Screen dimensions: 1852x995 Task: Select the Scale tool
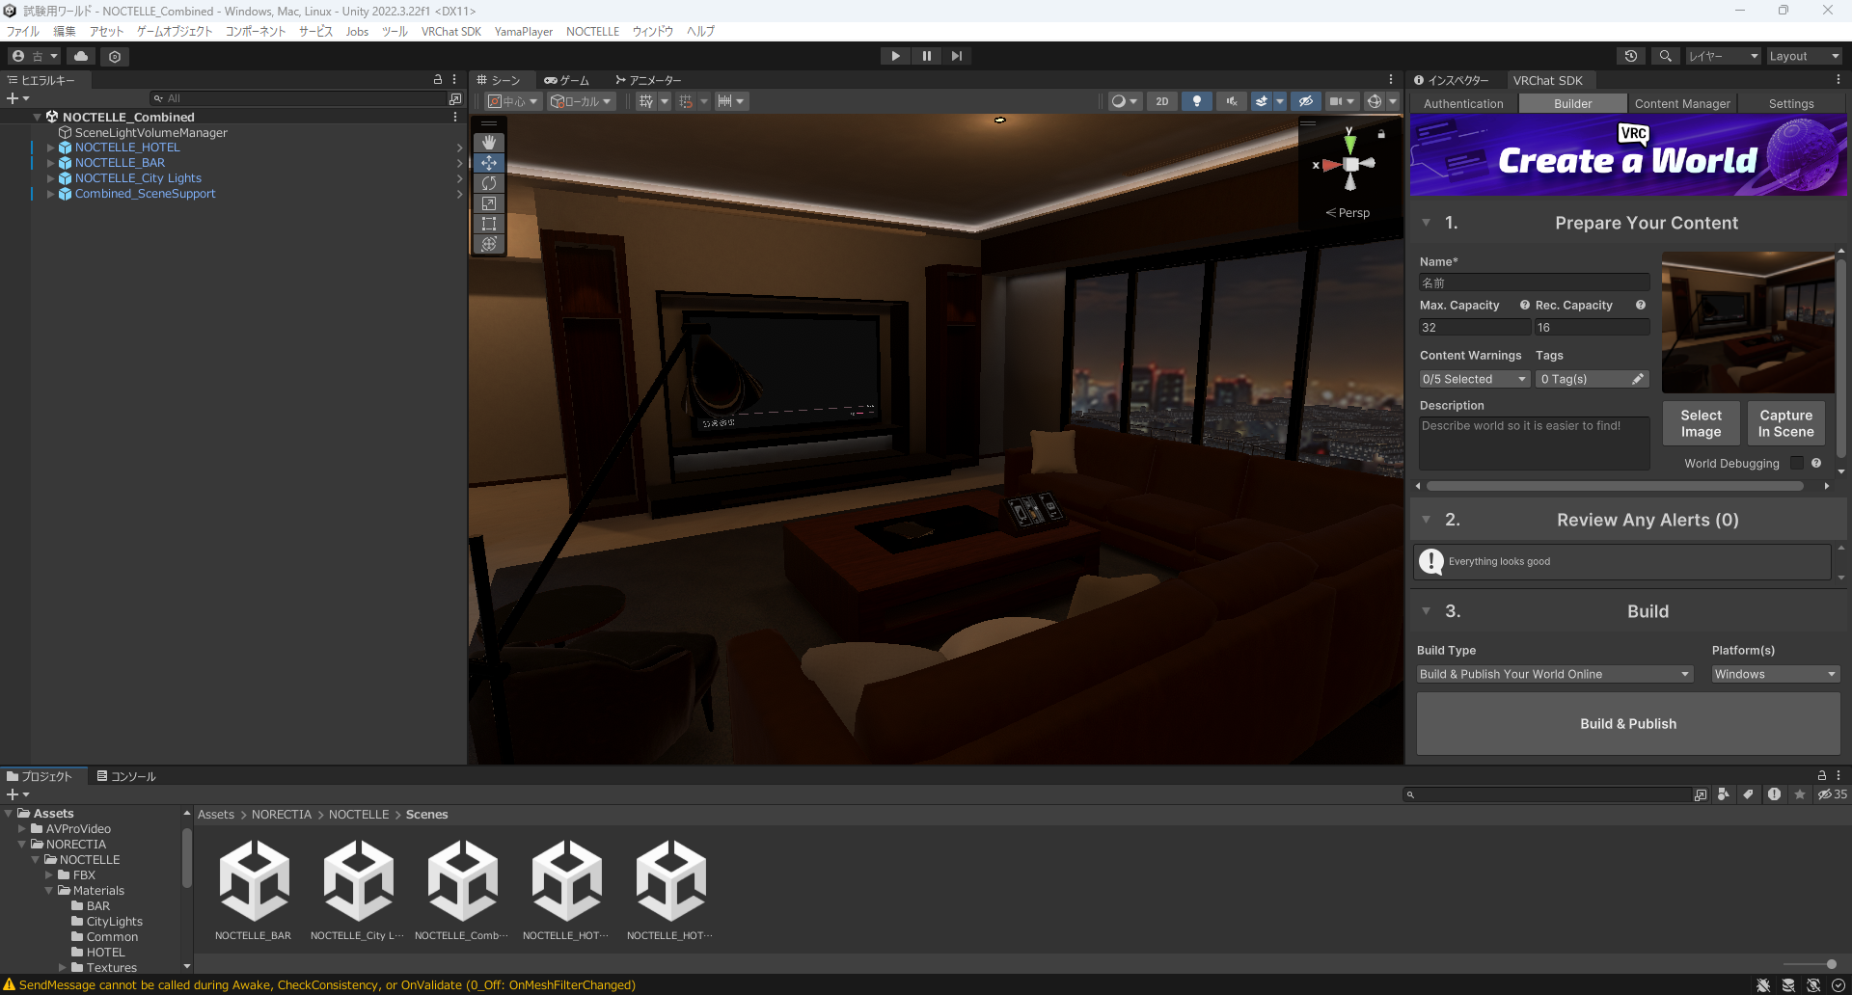[x=489, y=203]
